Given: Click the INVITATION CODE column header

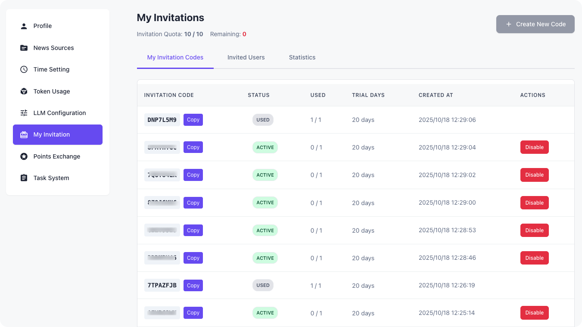Looking at the screenshot, I should pyautogui.click(x=169, y=95).
